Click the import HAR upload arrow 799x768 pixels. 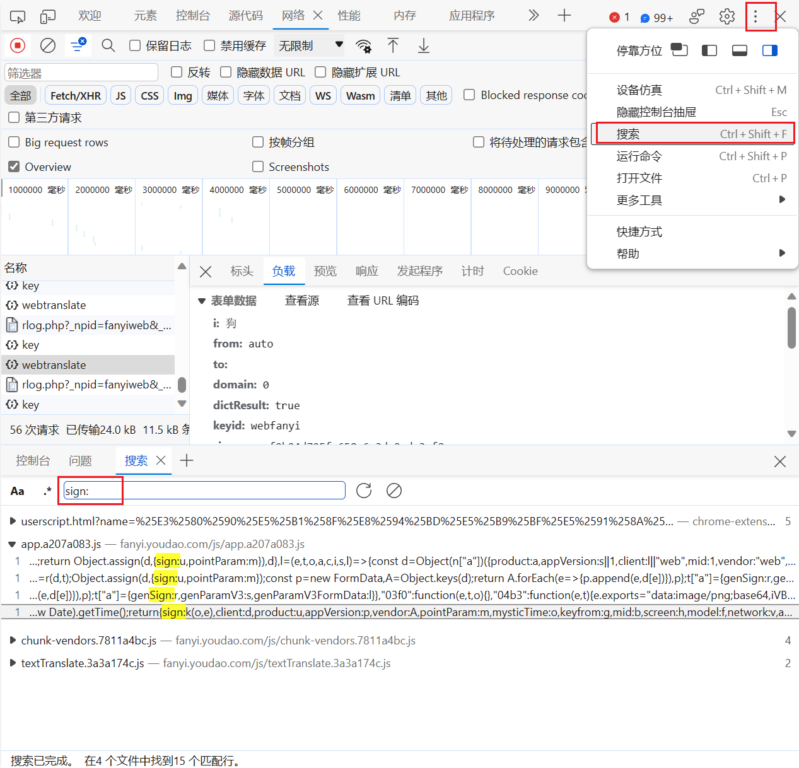(393, 45)
